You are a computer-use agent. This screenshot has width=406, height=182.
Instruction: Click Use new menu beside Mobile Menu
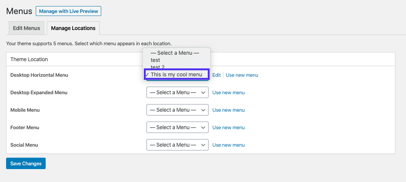click(x=228, y=110)
